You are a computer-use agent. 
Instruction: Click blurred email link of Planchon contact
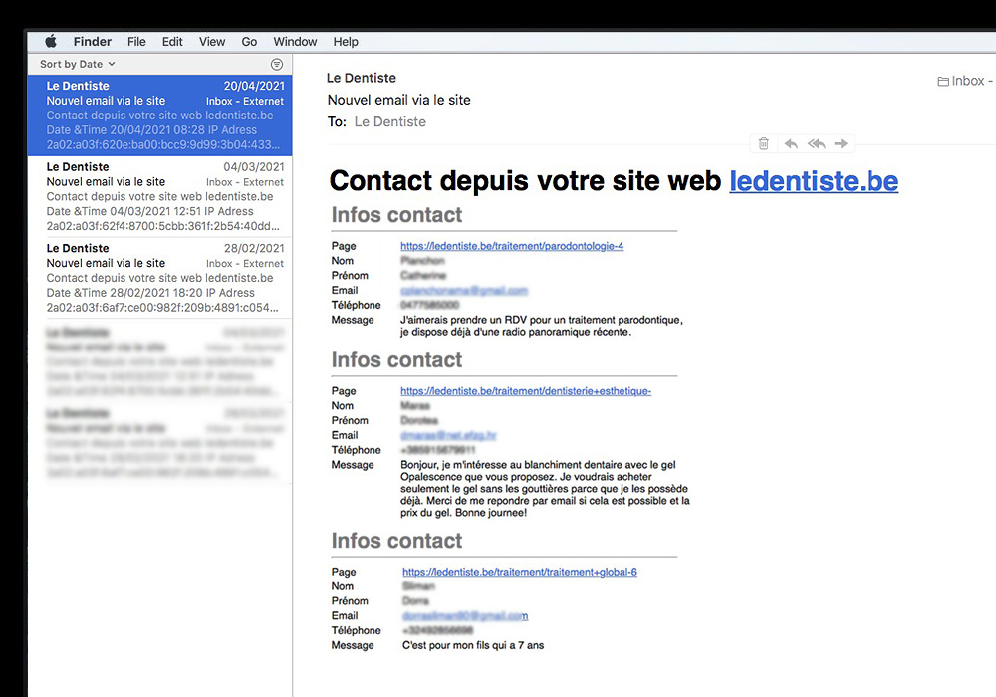(464, 291)
